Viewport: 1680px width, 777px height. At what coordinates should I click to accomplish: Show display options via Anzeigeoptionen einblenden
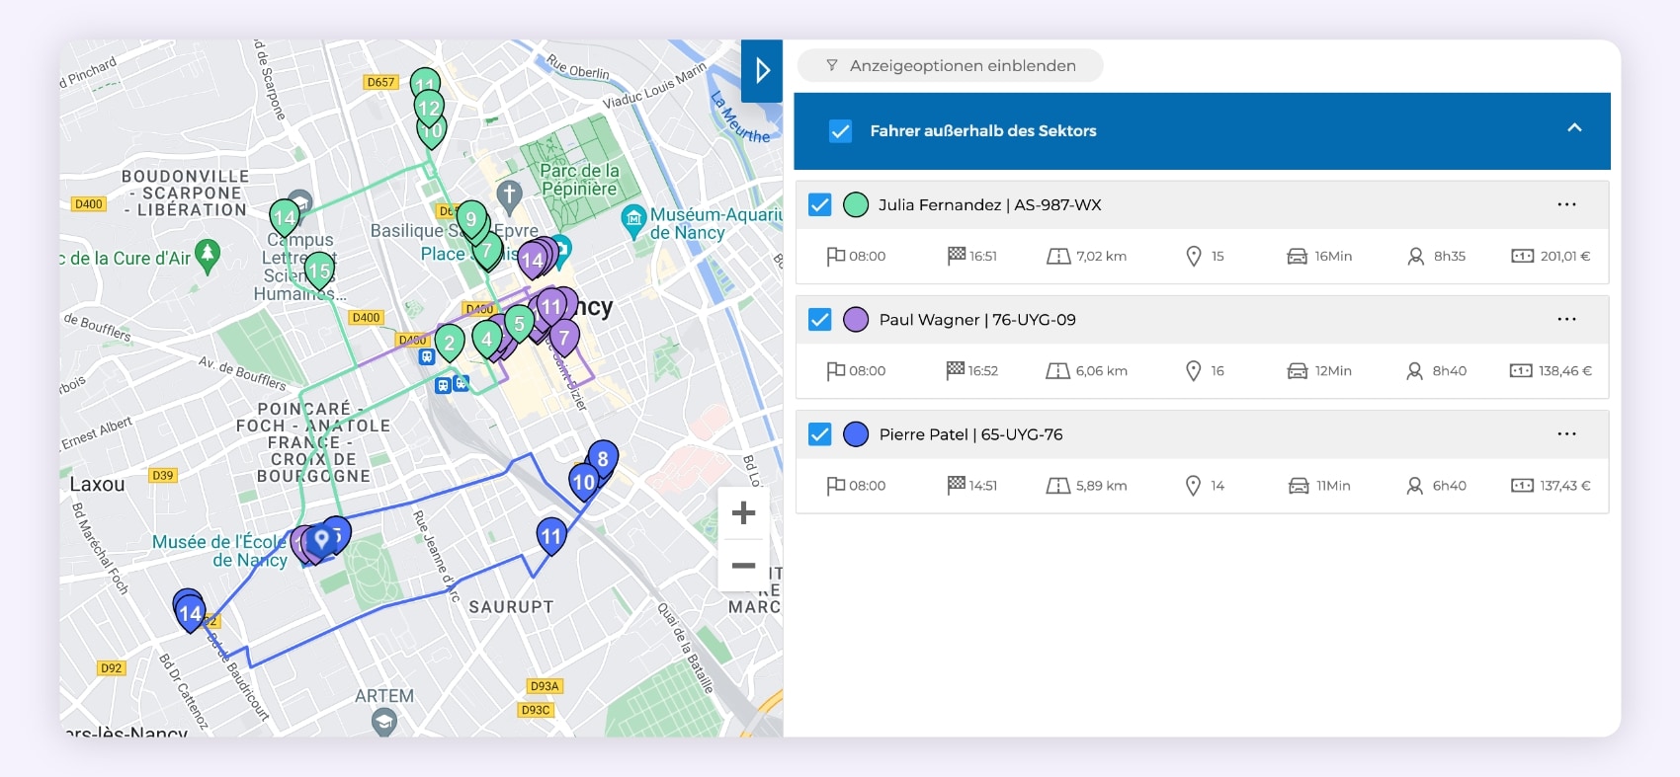click(951, 65)
